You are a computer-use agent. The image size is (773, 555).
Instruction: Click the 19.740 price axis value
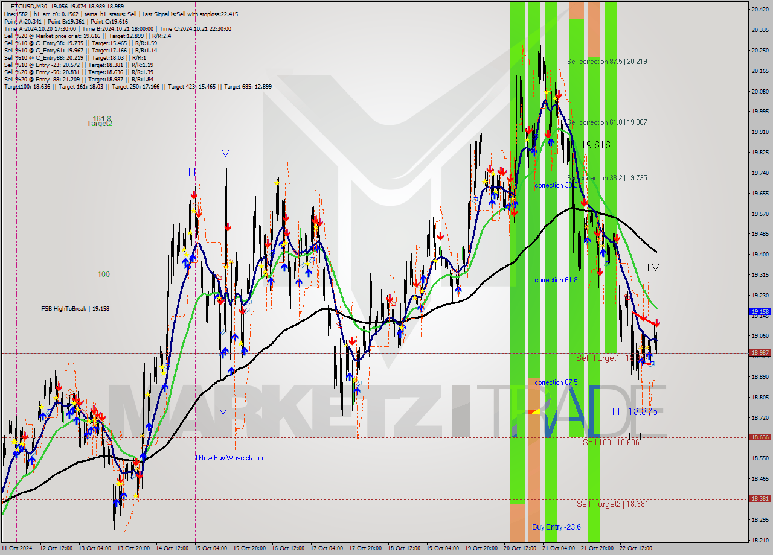coord(759,173)
